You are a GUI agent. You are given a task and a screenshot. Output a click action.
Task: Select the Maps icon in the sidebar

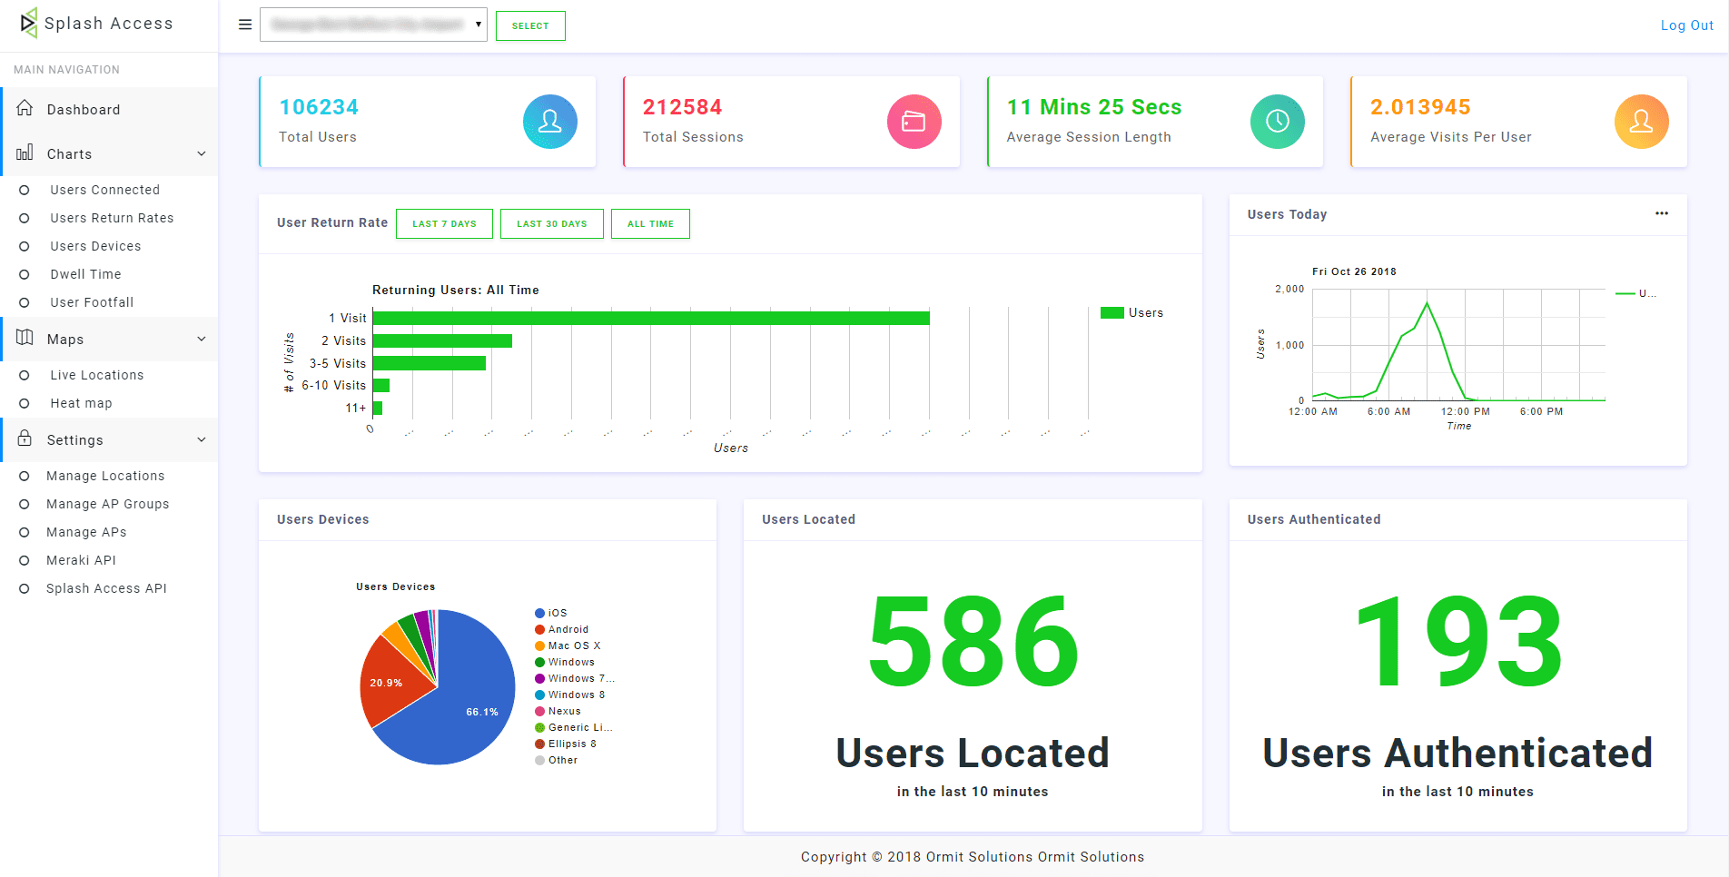pyautogui.click(x=25, y=338)
